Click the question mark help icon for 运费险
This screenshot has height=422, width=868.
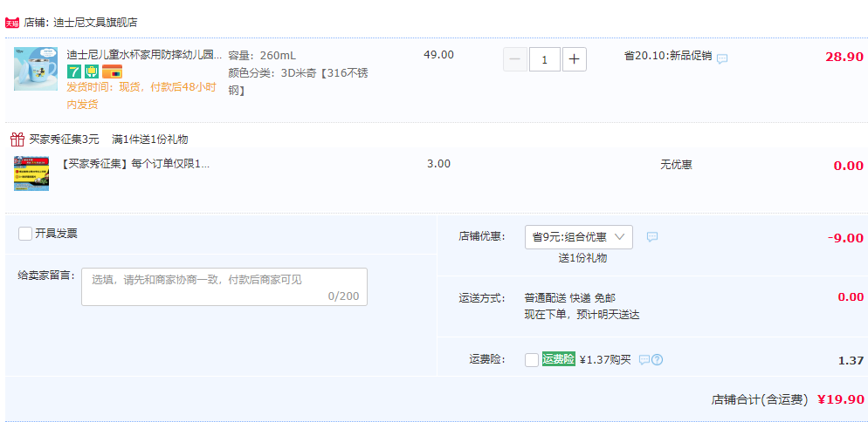[x=657, y=360]
